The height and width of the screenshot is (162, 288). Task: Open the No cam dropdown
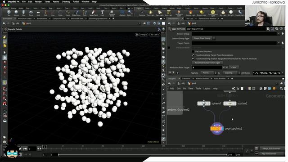coord(155,35)
